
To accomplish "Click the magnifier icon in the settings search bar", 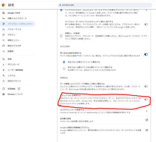I will (x=60, y=5).
